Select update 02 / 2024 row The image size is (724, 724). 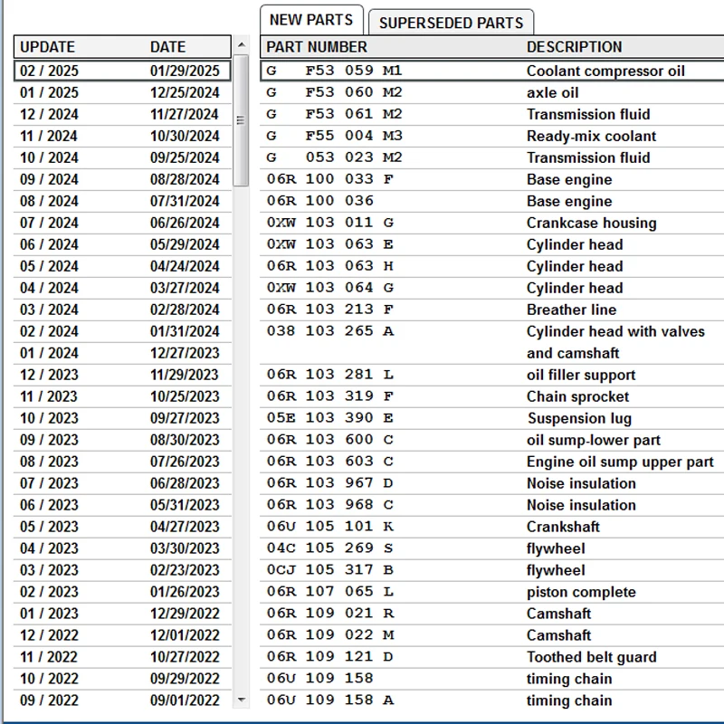pos(122,331)
